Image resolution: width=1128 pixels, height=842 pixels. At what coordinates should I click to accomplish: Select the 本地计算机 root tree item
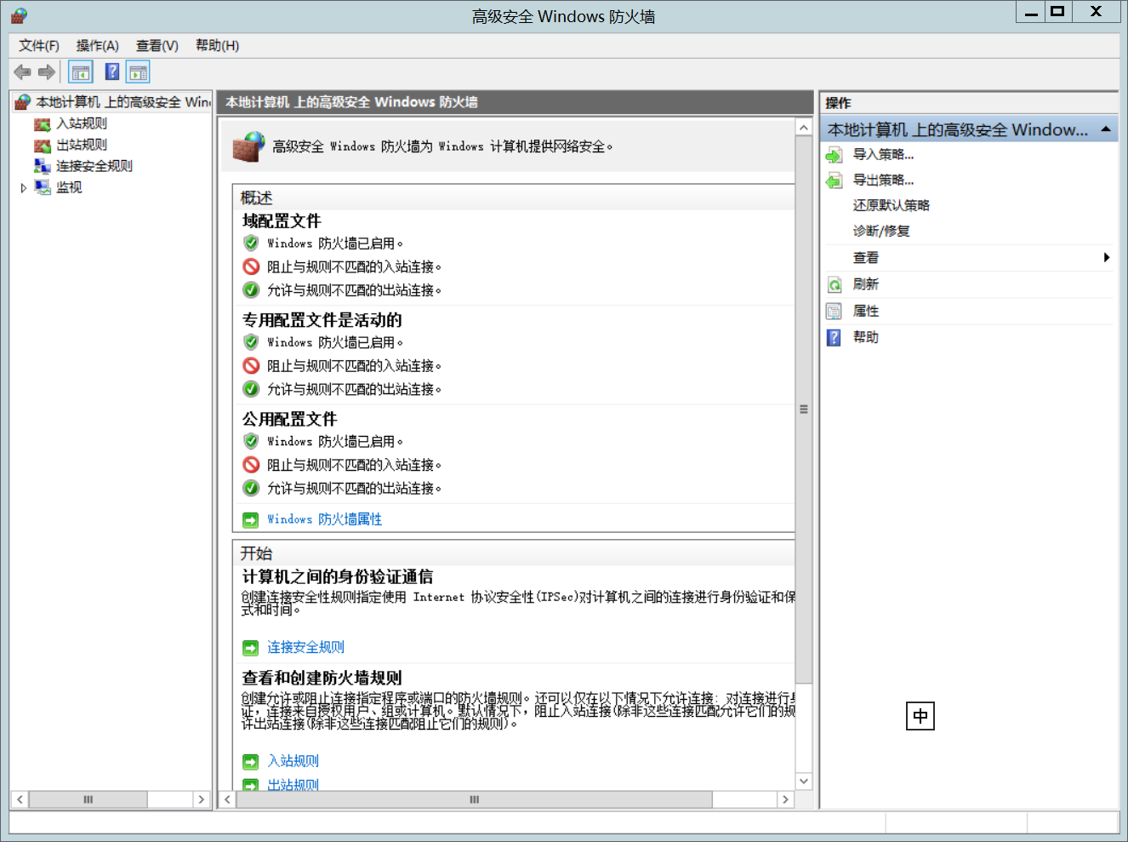(122, 102)
